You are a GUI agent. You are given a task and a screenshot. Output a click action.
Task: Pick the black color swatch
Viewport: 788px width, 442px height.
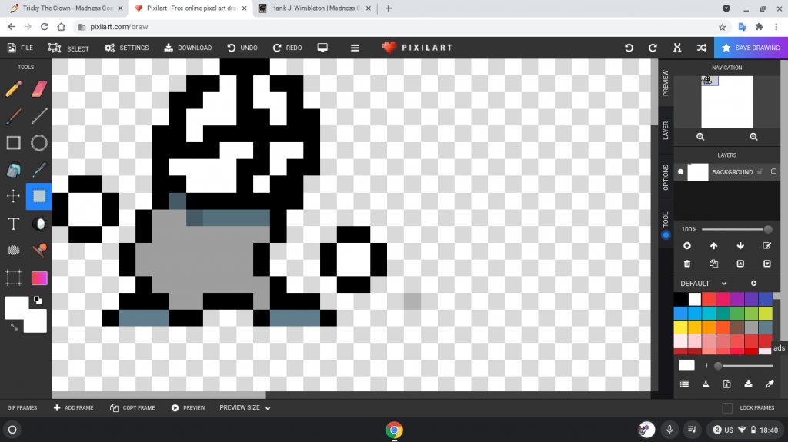(x=681, y=299)
